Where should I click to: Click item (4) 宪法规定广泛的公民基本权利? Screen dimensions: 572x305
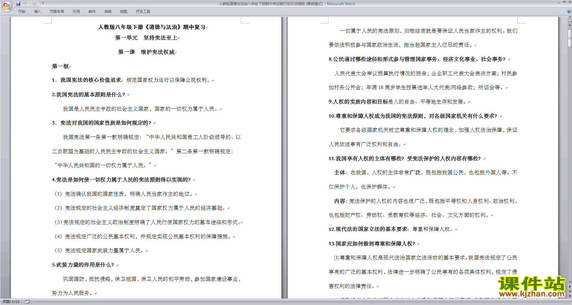143,237
